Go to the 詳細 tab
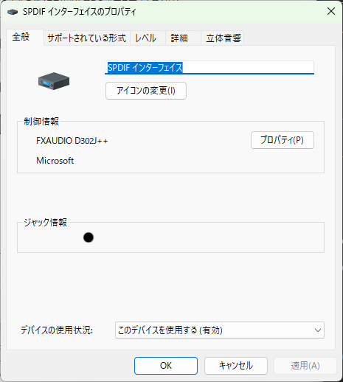Viewport: 343px width, 382px height. point(179,38)
